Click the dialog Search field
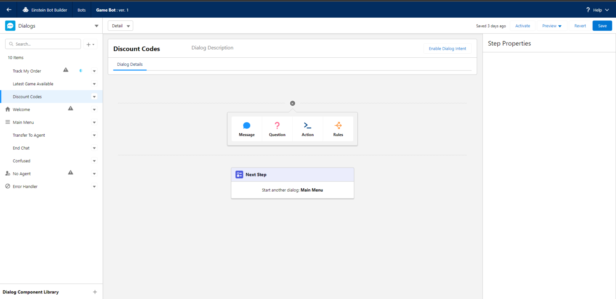This screenshot has width=616, height=299. click(43, 44)
